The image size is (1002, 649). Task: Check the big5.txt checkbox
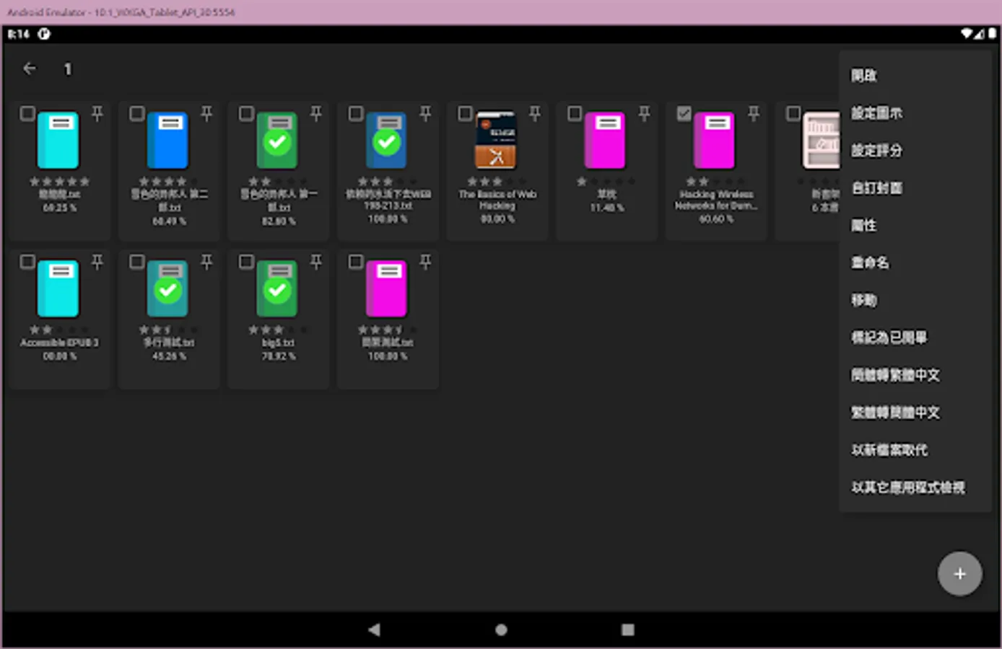[246, 262]
